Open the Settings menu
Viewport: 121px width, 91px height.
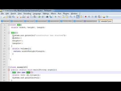tap(46, 14)
